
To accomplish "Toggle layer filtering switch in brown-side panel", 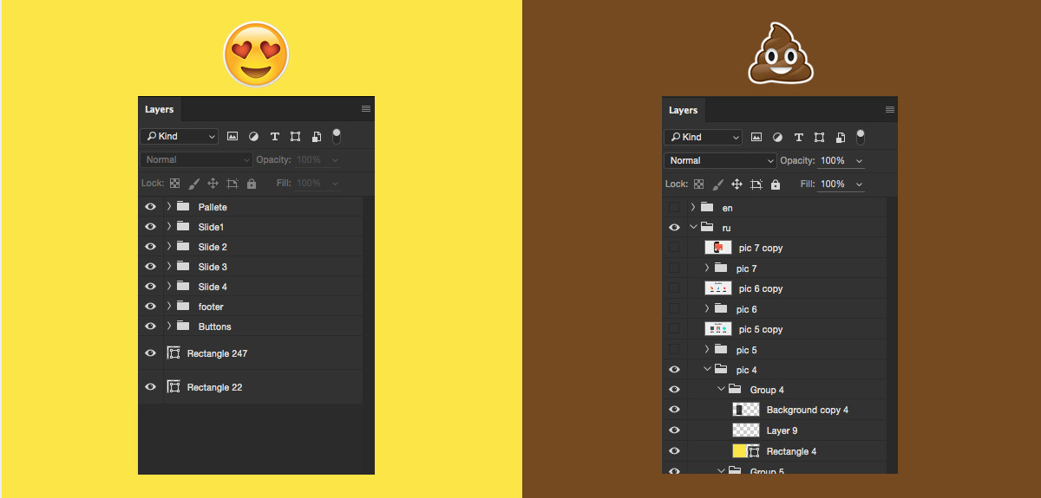I will [861, 136].
